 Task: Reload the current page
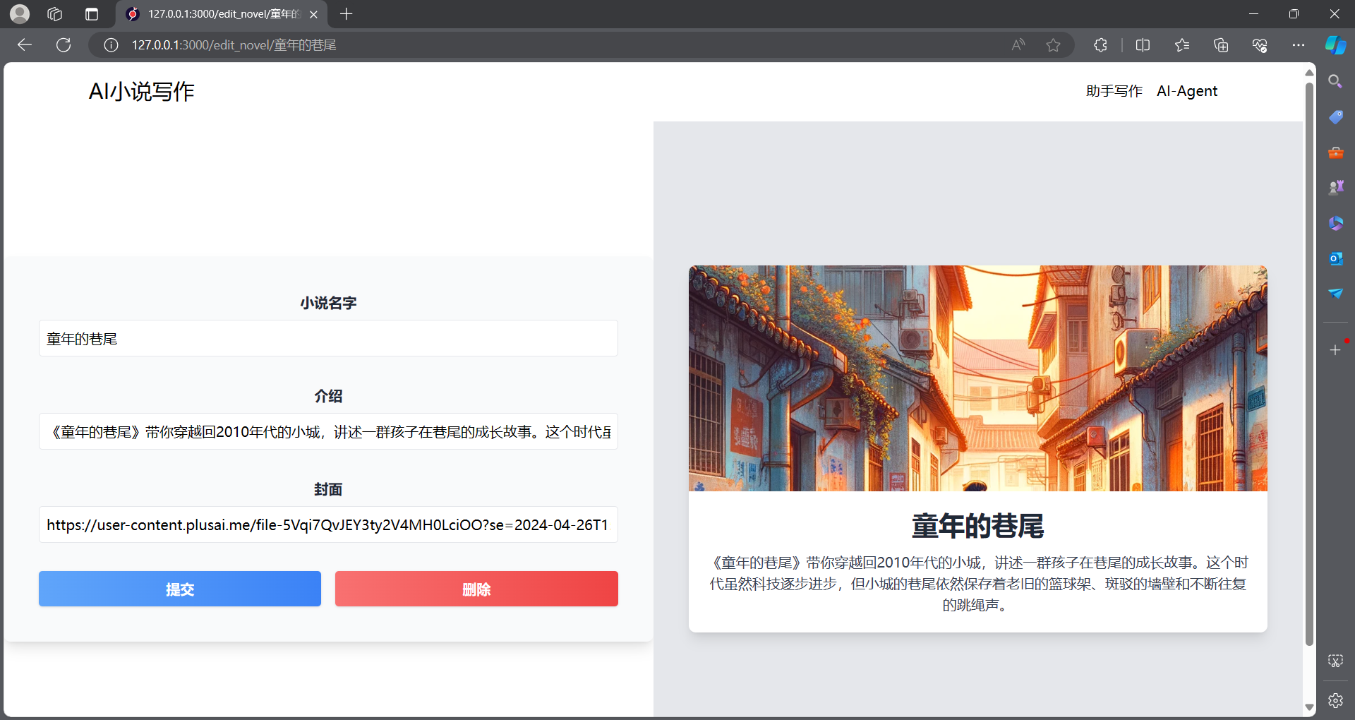[x=64, y=45]
